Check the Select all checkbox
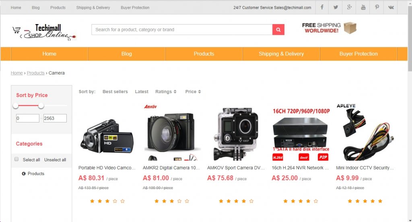This screenshot has width=412, height=222. 16,159
